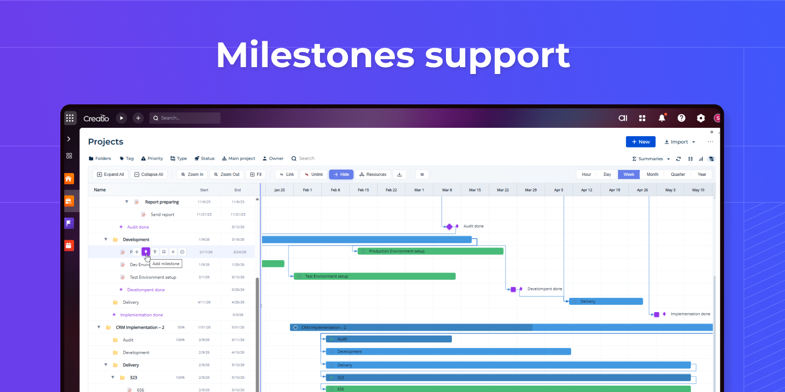785x392 pixels.
Task: Collapse the Development folder row
Action: pyautogui.click(x=105, y=240)
